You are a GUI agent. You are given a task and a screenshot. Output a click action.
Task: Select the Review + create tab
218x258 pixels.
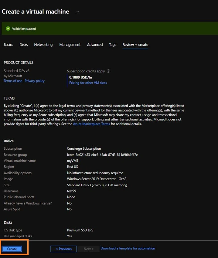tap(135, 45)
